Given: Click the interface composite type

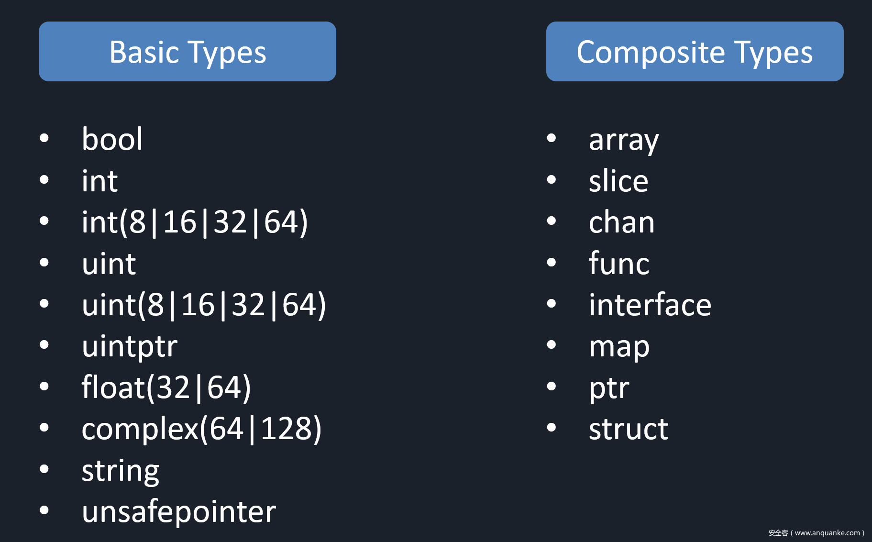Looking at the screenshot, I should [x=650, y=305].
